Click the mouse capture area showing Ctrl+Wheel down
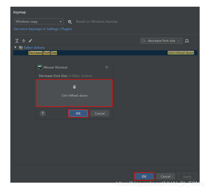 point(74,93)
